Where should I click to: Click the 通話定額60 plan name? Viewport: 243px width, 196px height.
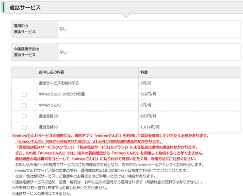[x=48, y=127]
